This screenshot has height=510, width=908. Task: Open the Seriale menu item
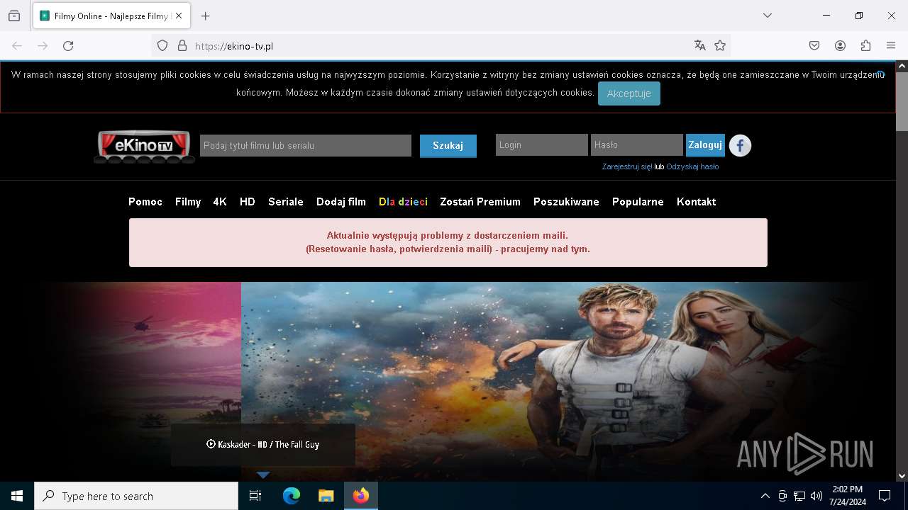[286, 202]
